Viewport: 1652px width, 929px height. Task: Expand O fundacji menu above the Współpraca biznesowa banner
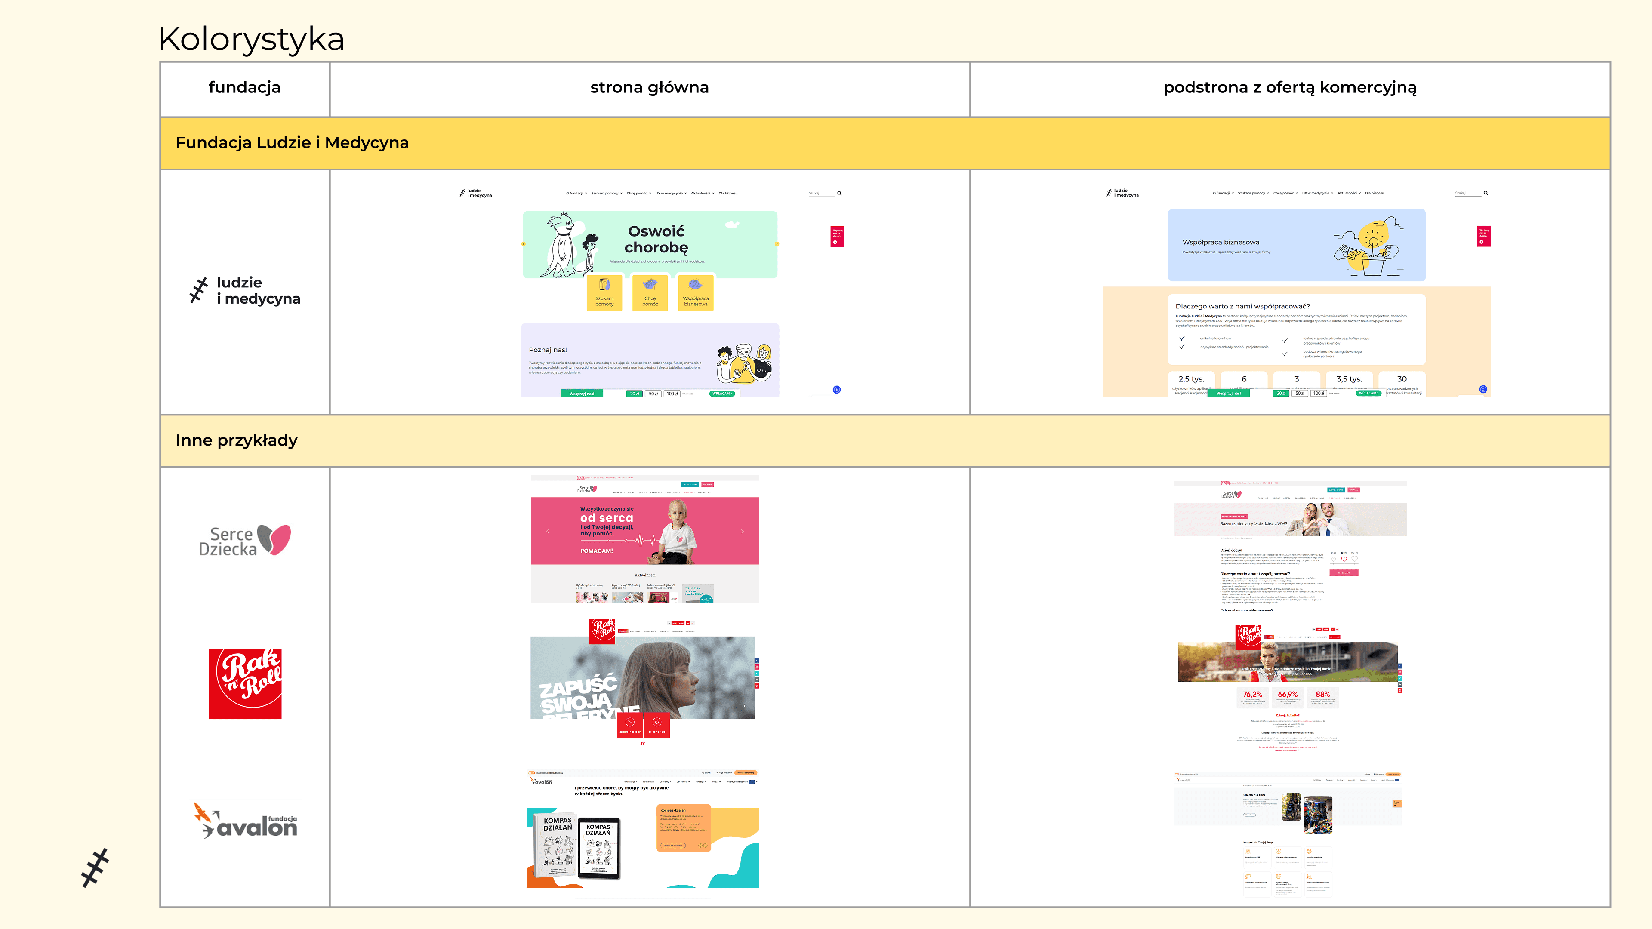[x=1223, y=193]
